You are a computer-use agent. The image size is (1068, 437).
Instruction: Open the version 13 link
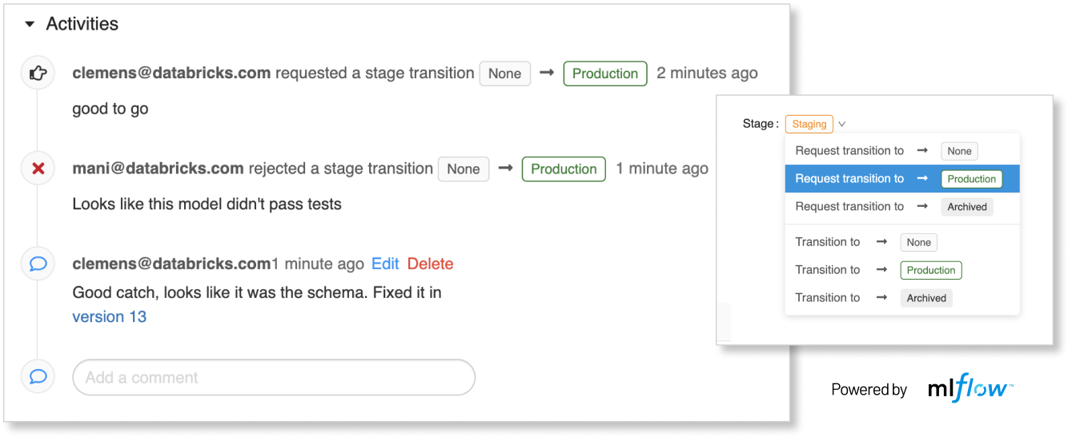[110, 316]
